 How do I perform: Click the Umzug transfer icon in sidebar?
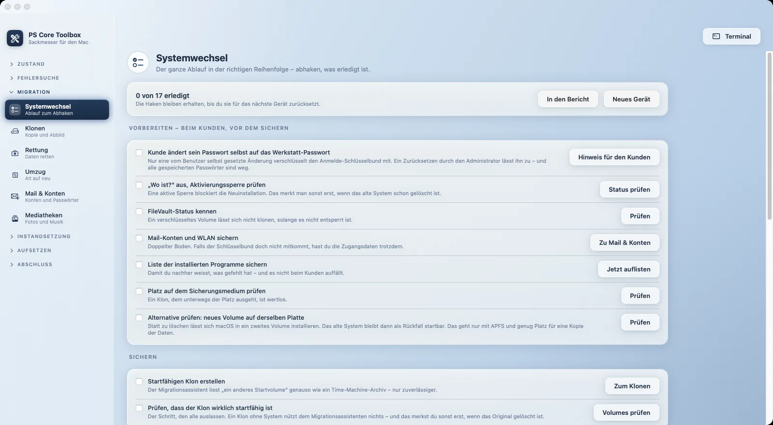pos(15,175)
